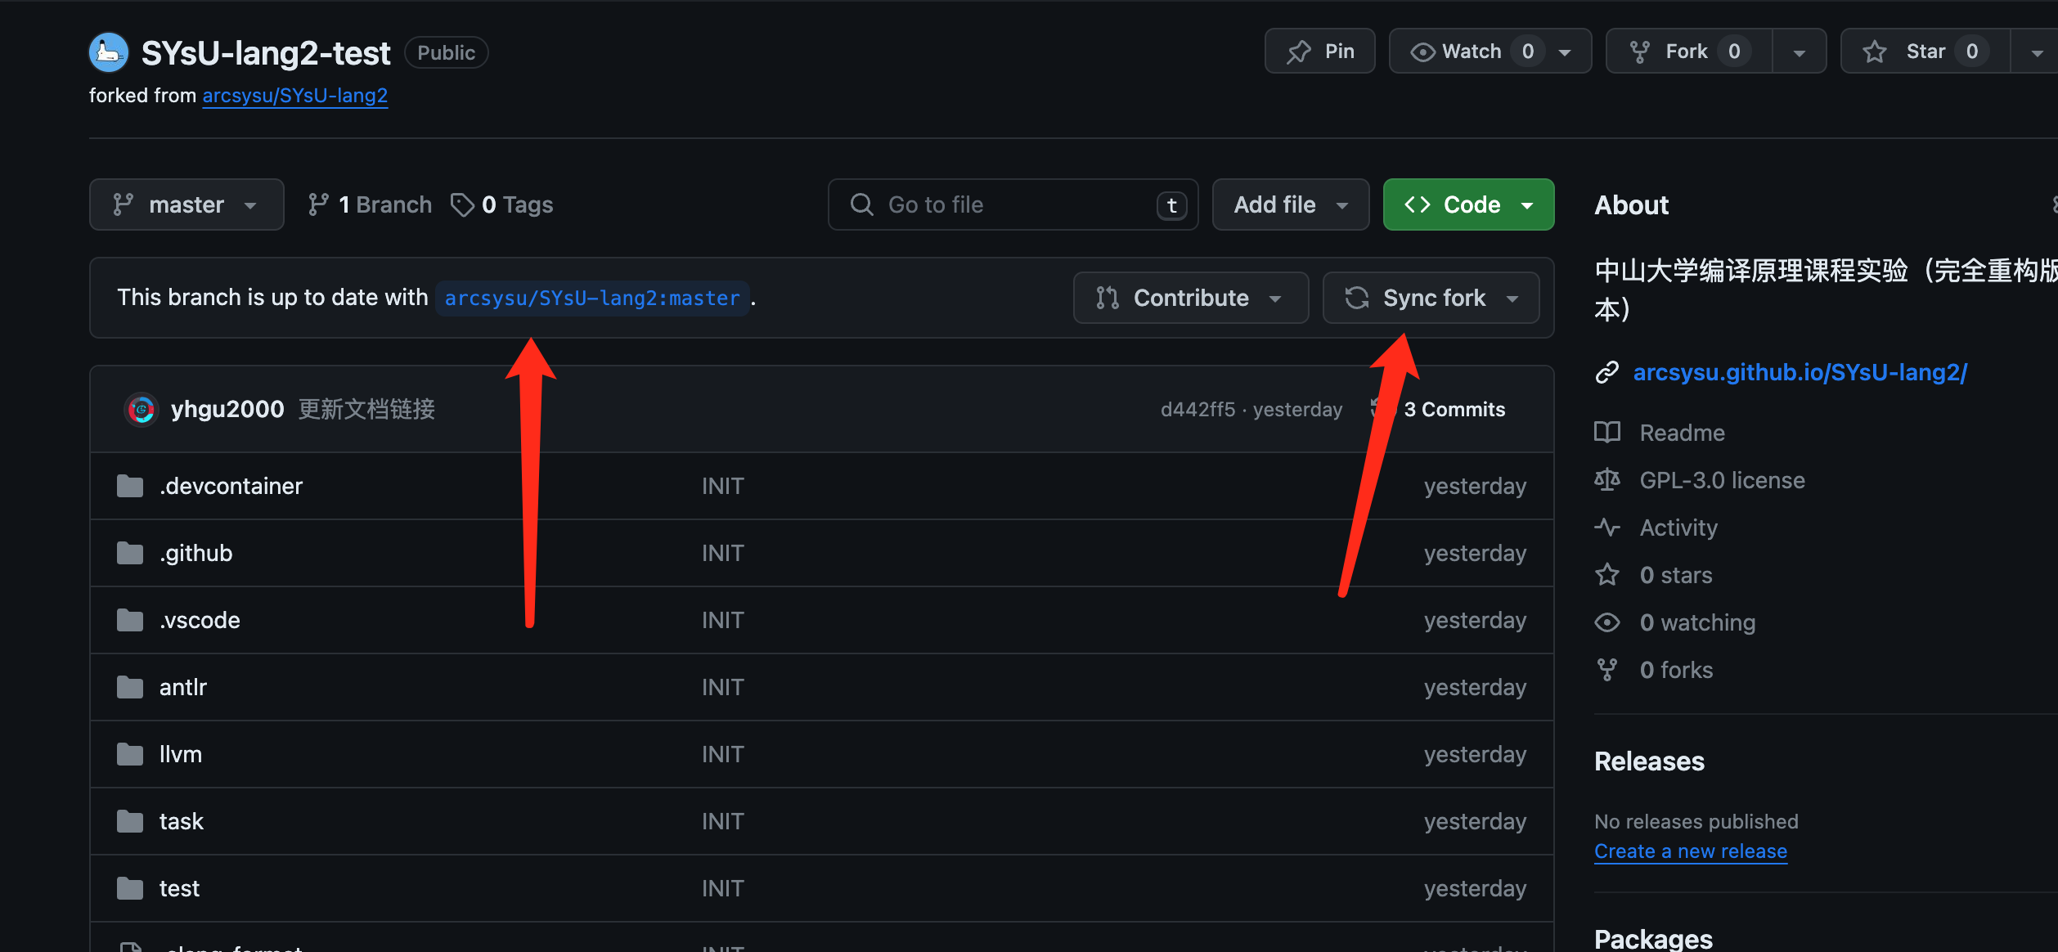Click Create a new release link
The height and width of the screenshot is (952, 2058).
click(x=1690, y=851)
